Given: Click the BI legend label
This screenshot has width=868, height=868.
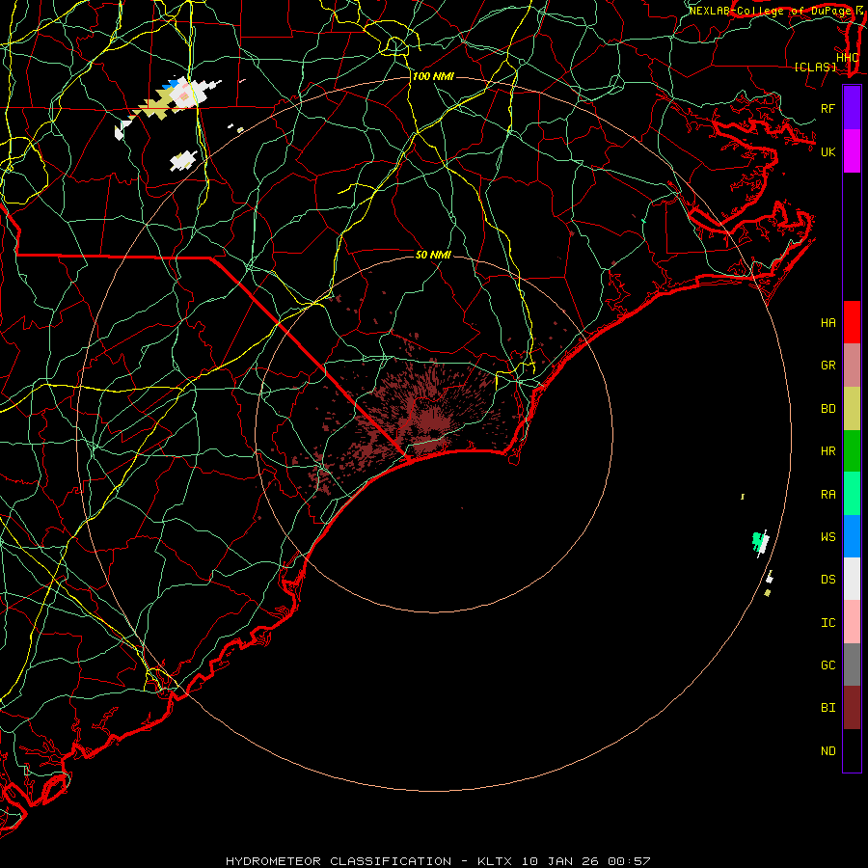Looking at the screenshot, I should point(827,708).
